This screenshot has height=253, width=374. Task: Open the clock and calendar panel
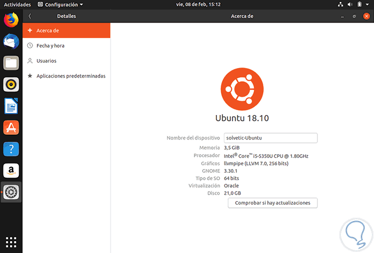pos(198,4)
